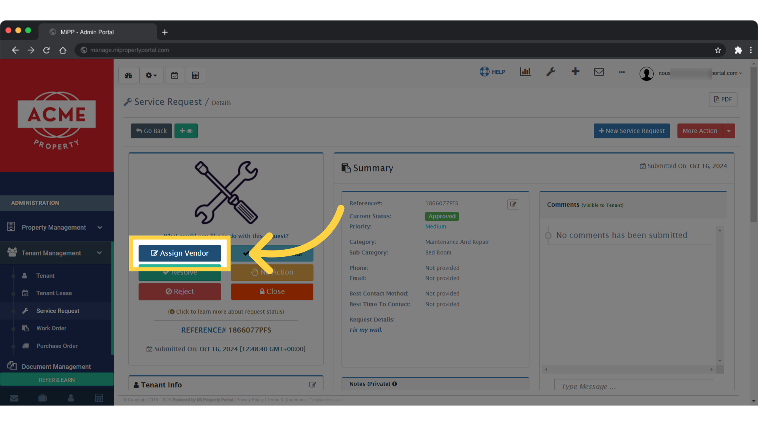Click the Assign Vendor button
Viewport: 758px width, 426px height.
pos(180,253)
